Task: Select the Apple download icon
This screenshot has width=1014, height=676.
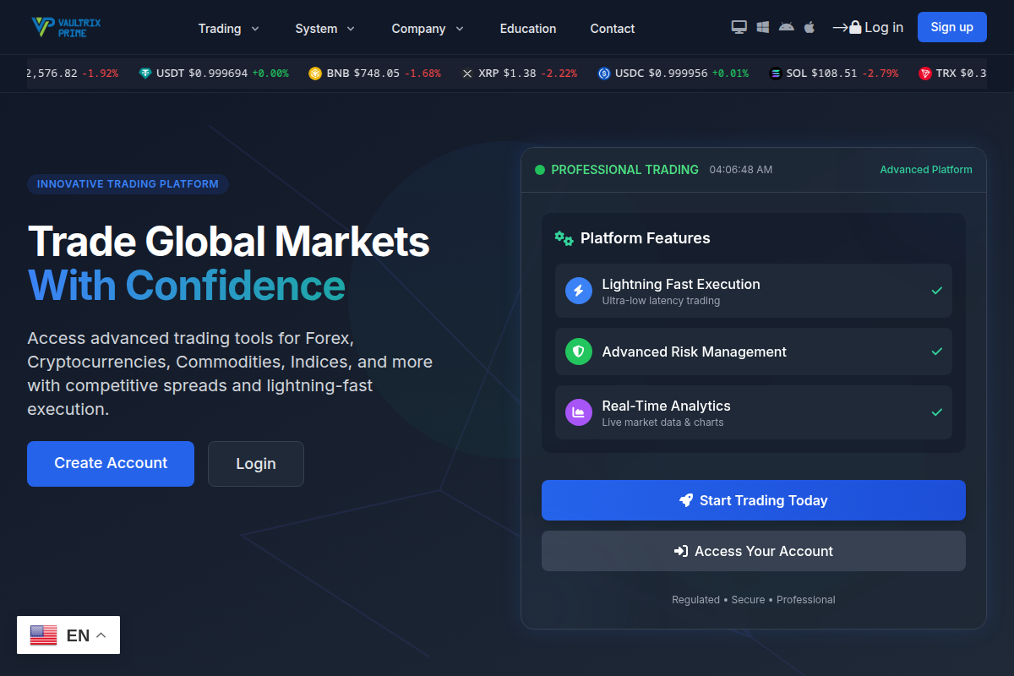Action: (x=810, y=27)
